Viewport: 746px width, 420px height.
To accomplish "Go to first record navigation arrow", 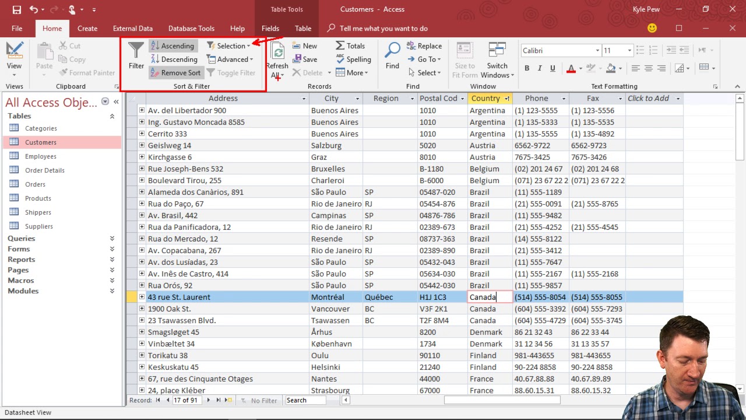I will click(158, 400).
